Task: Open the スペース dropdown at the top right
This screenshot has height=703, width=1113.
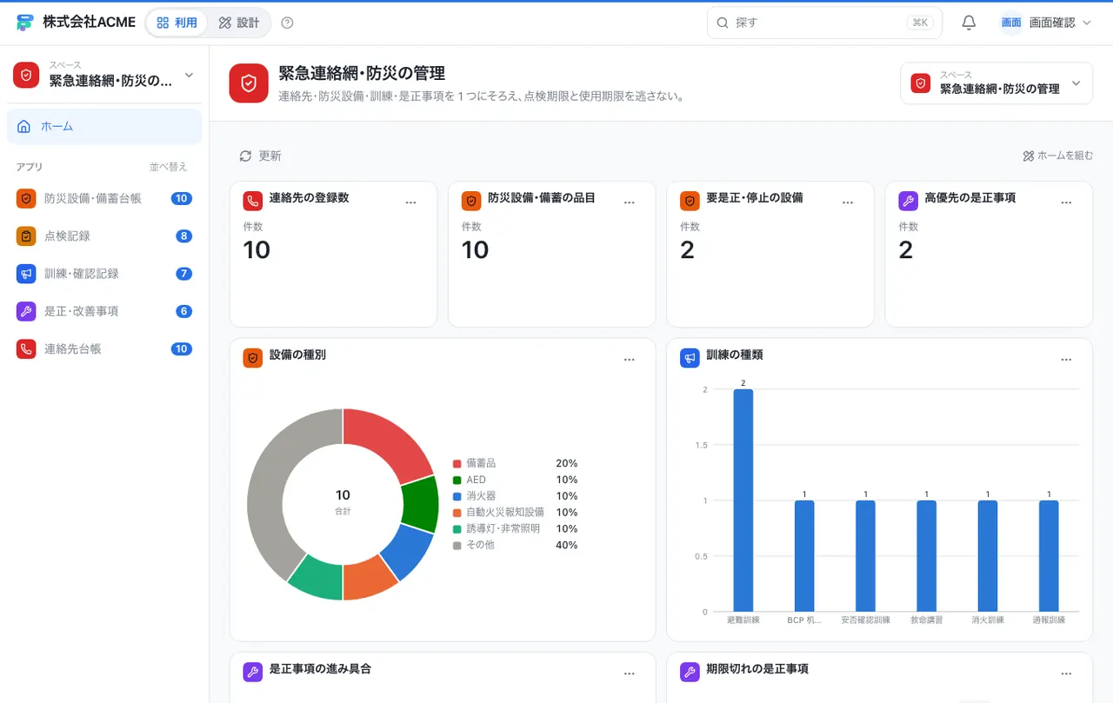Action: click(x=996, y=83)
